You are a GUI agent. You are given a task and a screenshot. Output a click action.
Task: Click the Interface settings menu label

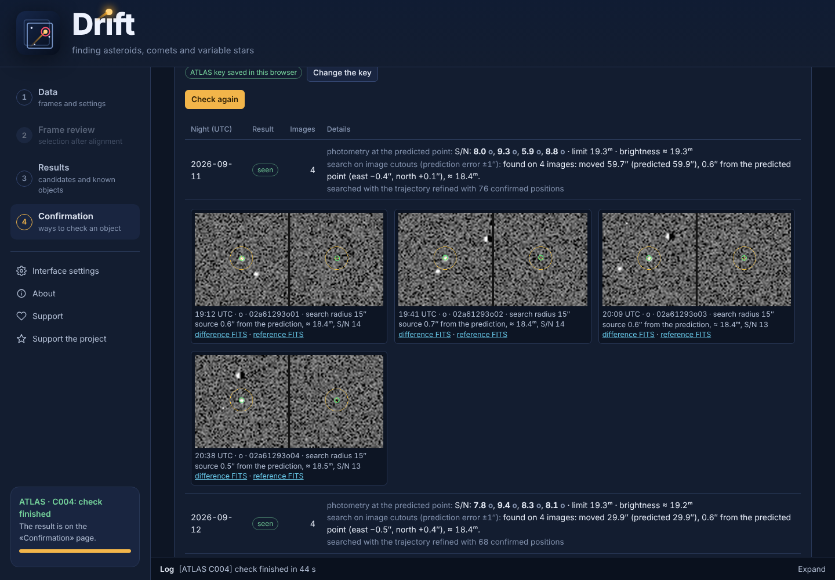[x=66, y=271]
